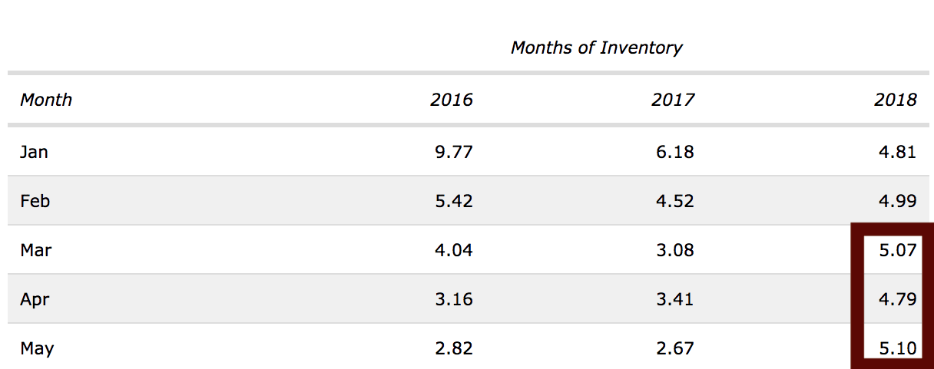The width and height of the screenshot is (934, 369).
Task: Click the 4.81 value for Jan 2018
Action: tap(897, 152)
